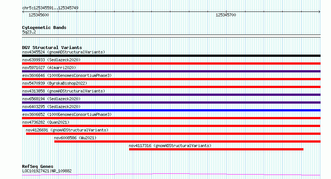
Task: Click the right arrow on ruler
Action: click(319, 12)
